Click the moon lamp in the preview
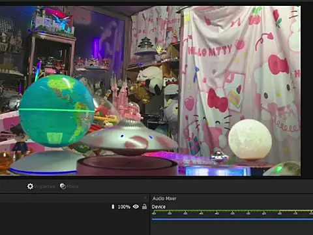 click(250, 139)
